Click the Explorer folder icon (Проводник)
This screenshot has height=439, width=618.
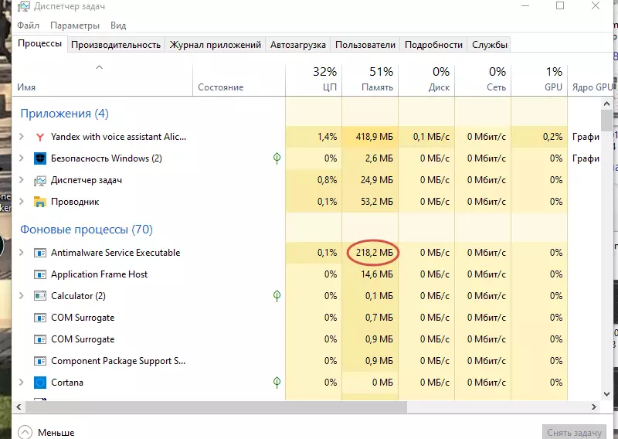point(41,202)
